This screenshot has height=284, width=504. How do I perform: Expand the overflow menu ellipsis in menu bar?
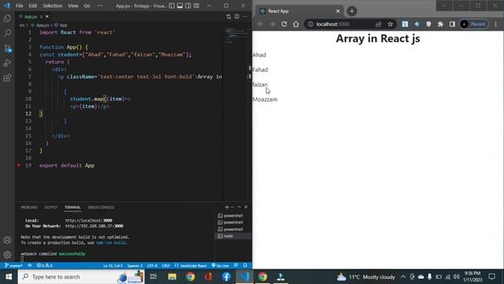click(x=100, y=6)
